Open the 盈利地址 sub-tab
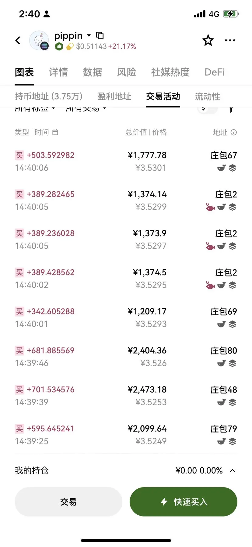 (x=114, y=96)
